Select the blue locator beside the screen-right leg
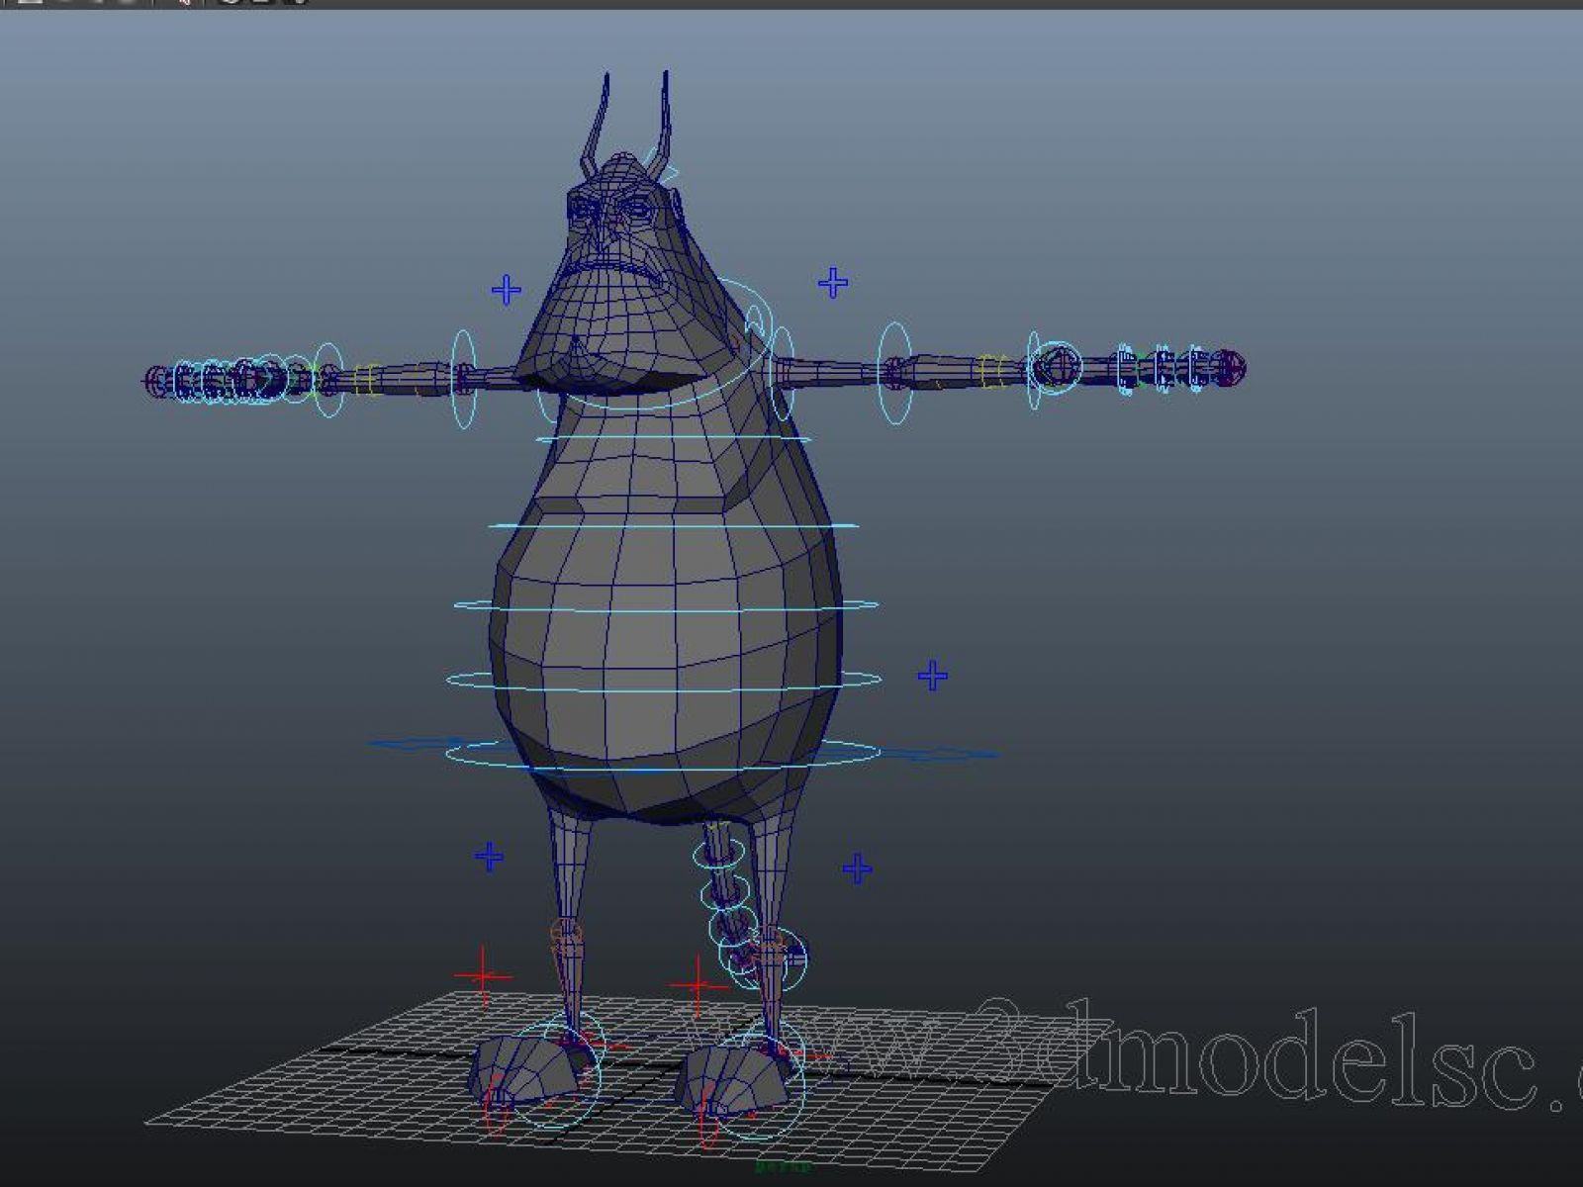 click(x=857, y=868)
